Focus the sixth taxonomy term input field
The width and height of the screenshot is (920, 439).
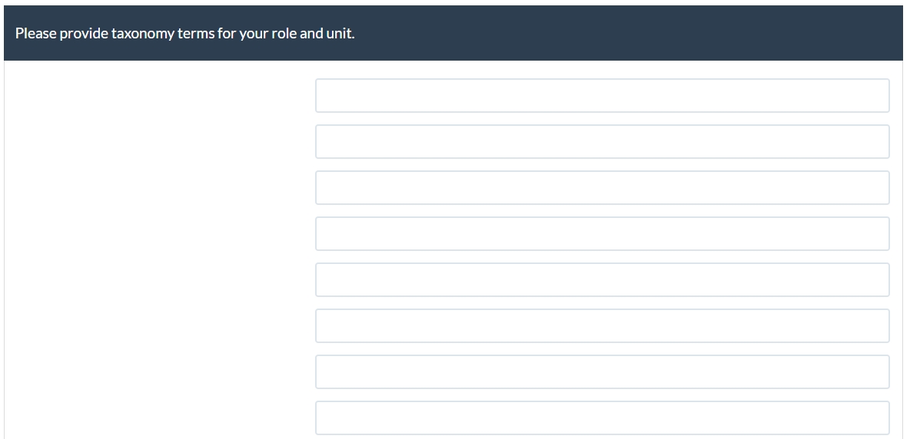(x=602, y=325)
